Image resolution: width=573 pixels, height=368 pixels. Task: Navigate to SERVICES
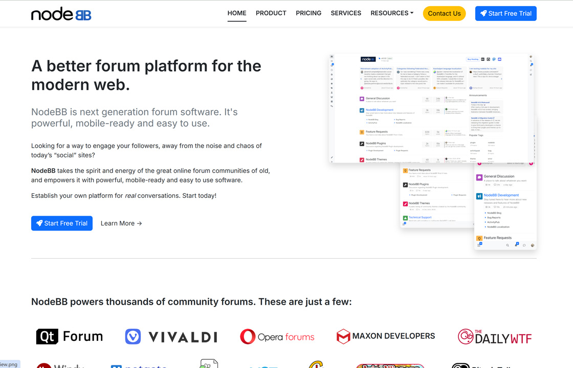pyautogui.click(x=346, y=13)
